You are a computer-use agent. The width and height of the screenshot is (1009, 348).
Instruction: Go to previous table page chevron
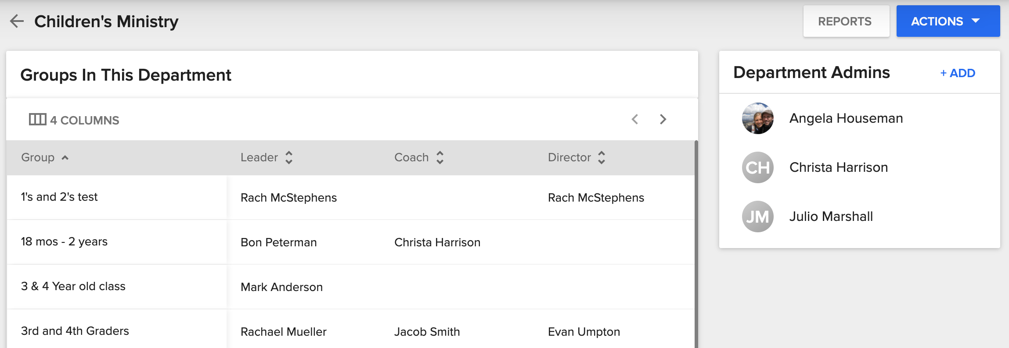pos(635,119)
